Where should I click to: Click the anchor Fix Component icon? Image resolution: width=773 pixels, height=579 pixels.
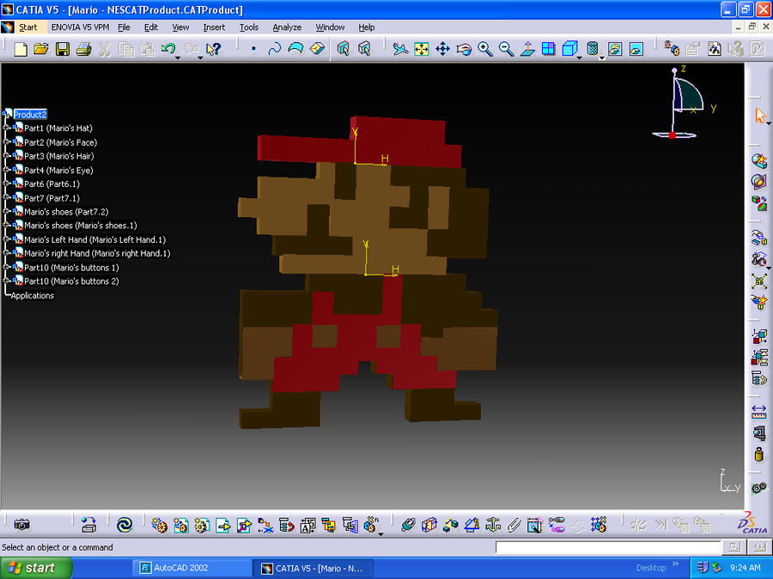(493, 525)
